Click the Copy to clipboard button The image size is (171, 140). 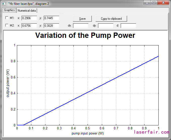(111, 19)
